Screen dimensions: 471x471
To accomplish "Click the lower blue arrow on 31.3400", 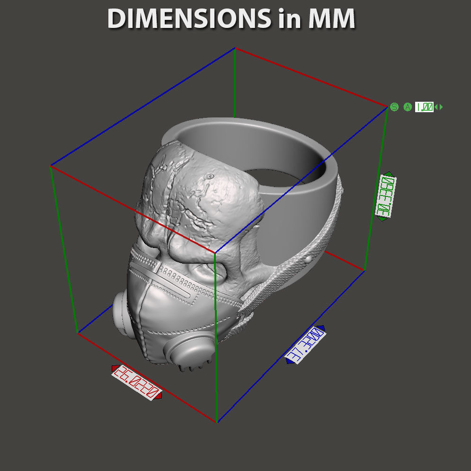I will pos(290,361).
